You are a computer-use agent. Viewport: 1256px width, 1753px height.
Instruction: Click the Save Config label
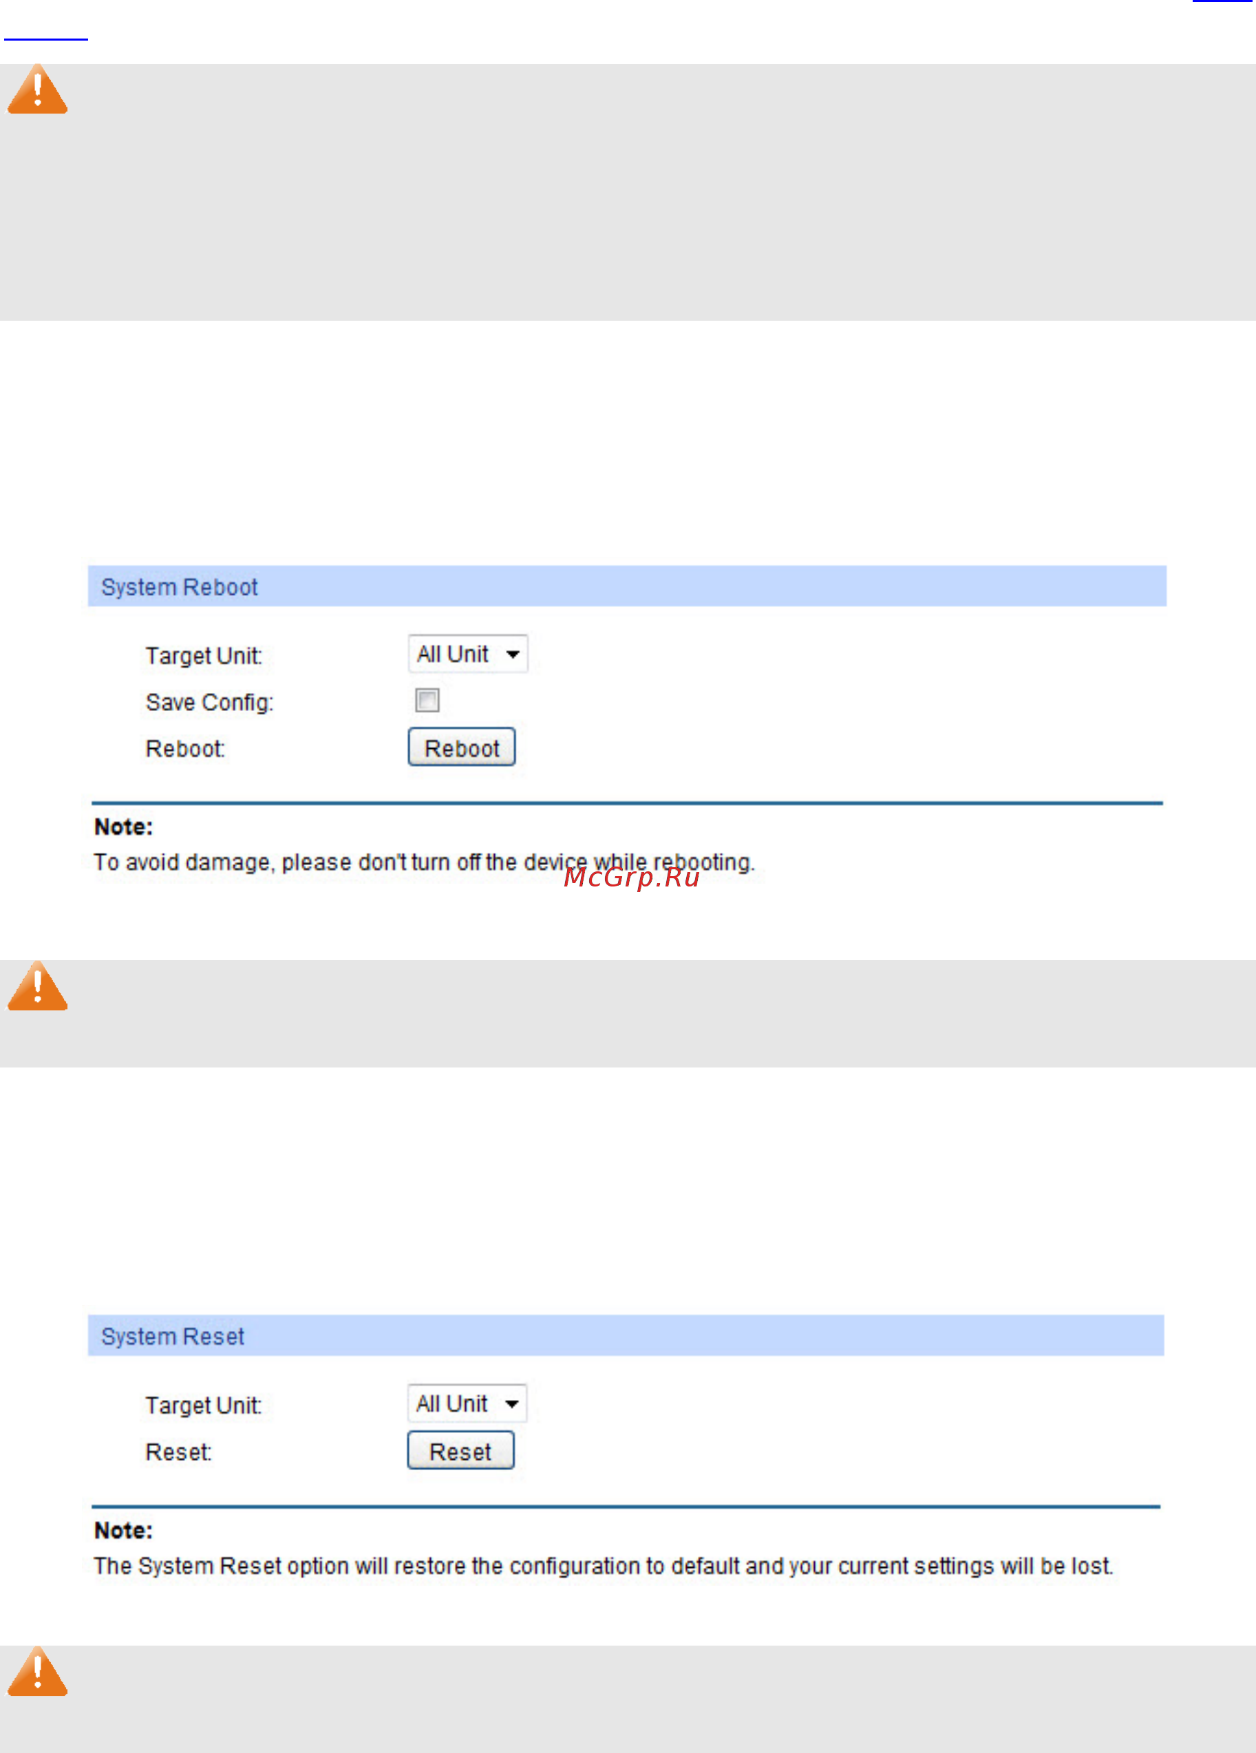[209, 703]
